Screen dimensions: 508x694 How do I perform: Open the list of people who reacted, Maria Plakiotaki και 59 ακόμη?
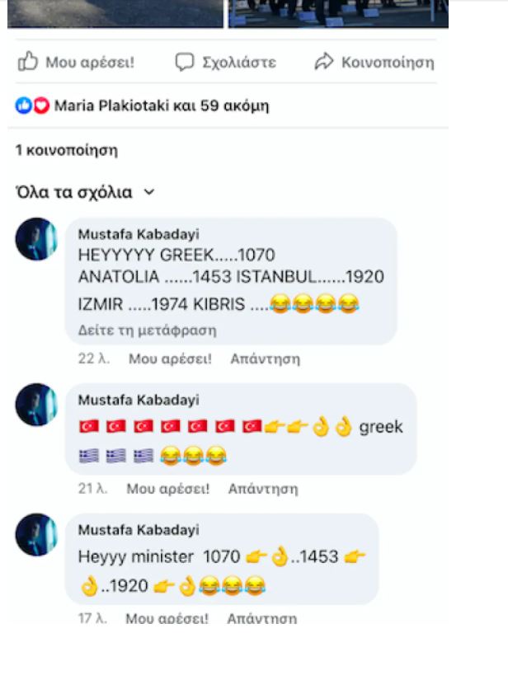tap(161, 106)
